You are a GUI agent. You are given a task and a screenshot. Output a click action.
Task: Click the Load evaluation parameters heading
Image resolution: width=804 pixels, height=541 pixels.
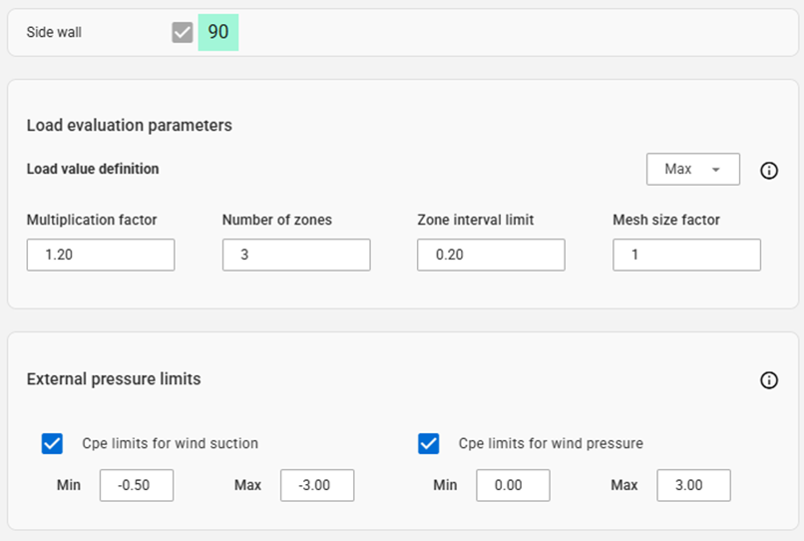pos(130,125)
